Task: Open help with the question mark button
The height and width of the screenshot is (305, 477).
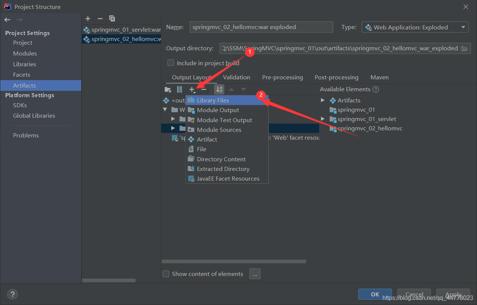Action: pos(12,295)
